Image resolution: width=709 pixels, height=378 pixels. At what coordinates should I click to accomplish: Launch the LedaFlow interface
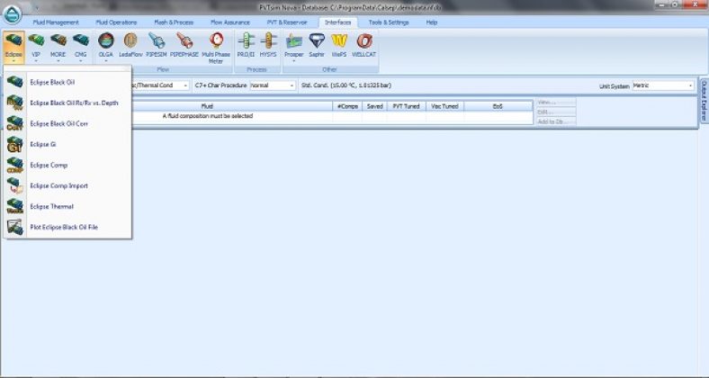click(x=130, y=45)
